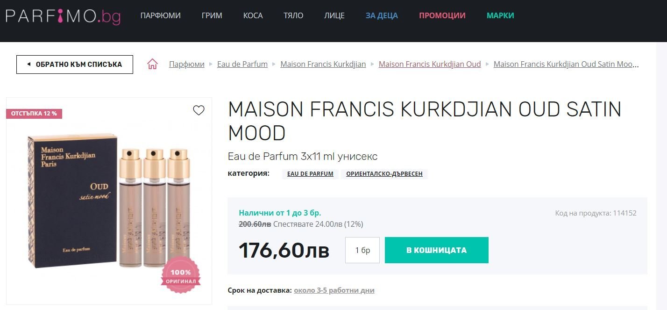
Task: Click the 100% Оригинал badge
Action: 181,274
